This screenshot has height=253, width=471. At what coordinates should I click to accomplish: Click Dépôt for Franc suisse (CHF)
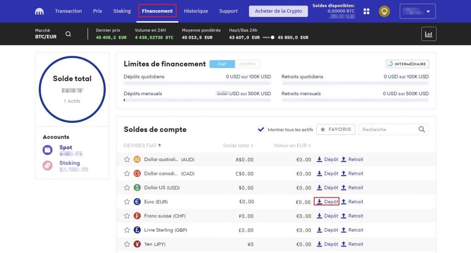tap(327, 216)
